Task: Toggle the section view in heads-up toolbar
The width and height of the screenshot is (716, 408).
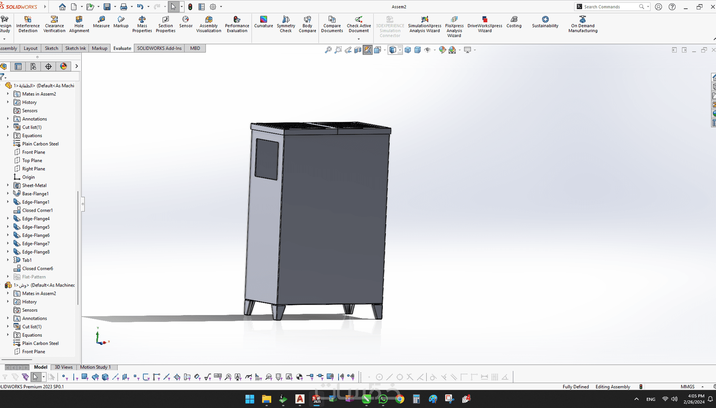Action: coord(358,50)
